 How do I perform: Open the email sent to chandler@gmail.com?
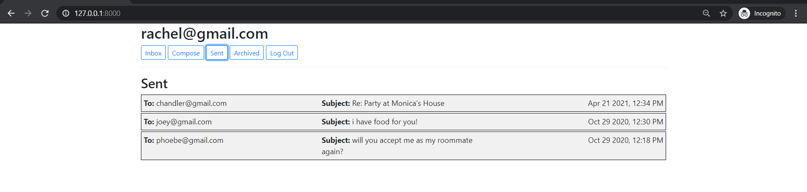[403, 103]
